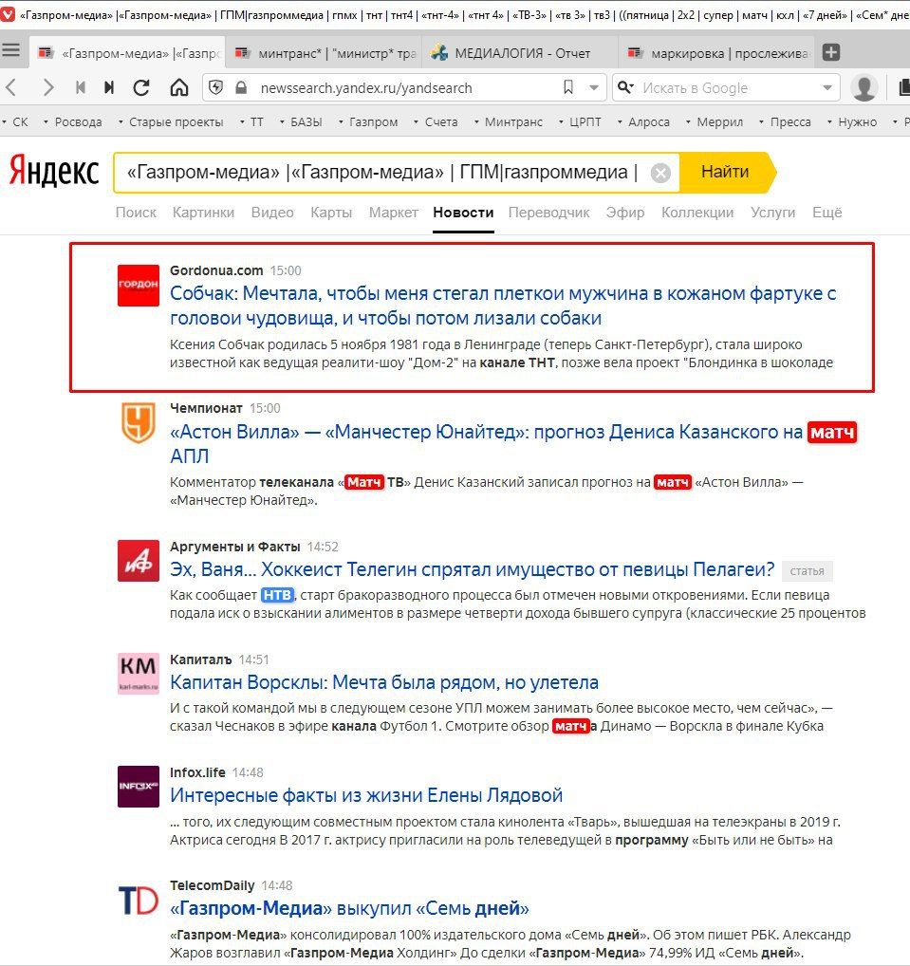Open the Собчак: Мечтала headline
The image size is (910, 966).
[503, 306]
